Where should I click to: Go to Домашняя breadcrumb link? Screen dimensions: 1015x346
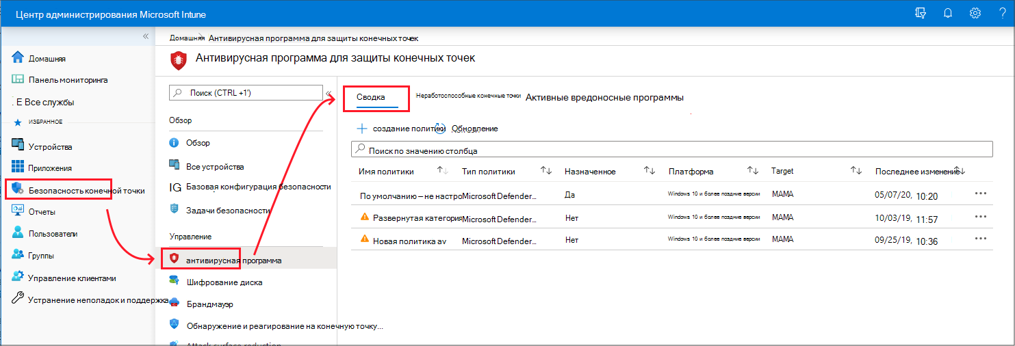pos(188,38)
